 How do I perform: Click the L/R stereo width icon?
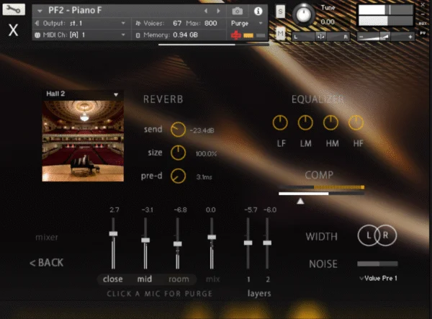pyautogui.click(x=377, y=236)
